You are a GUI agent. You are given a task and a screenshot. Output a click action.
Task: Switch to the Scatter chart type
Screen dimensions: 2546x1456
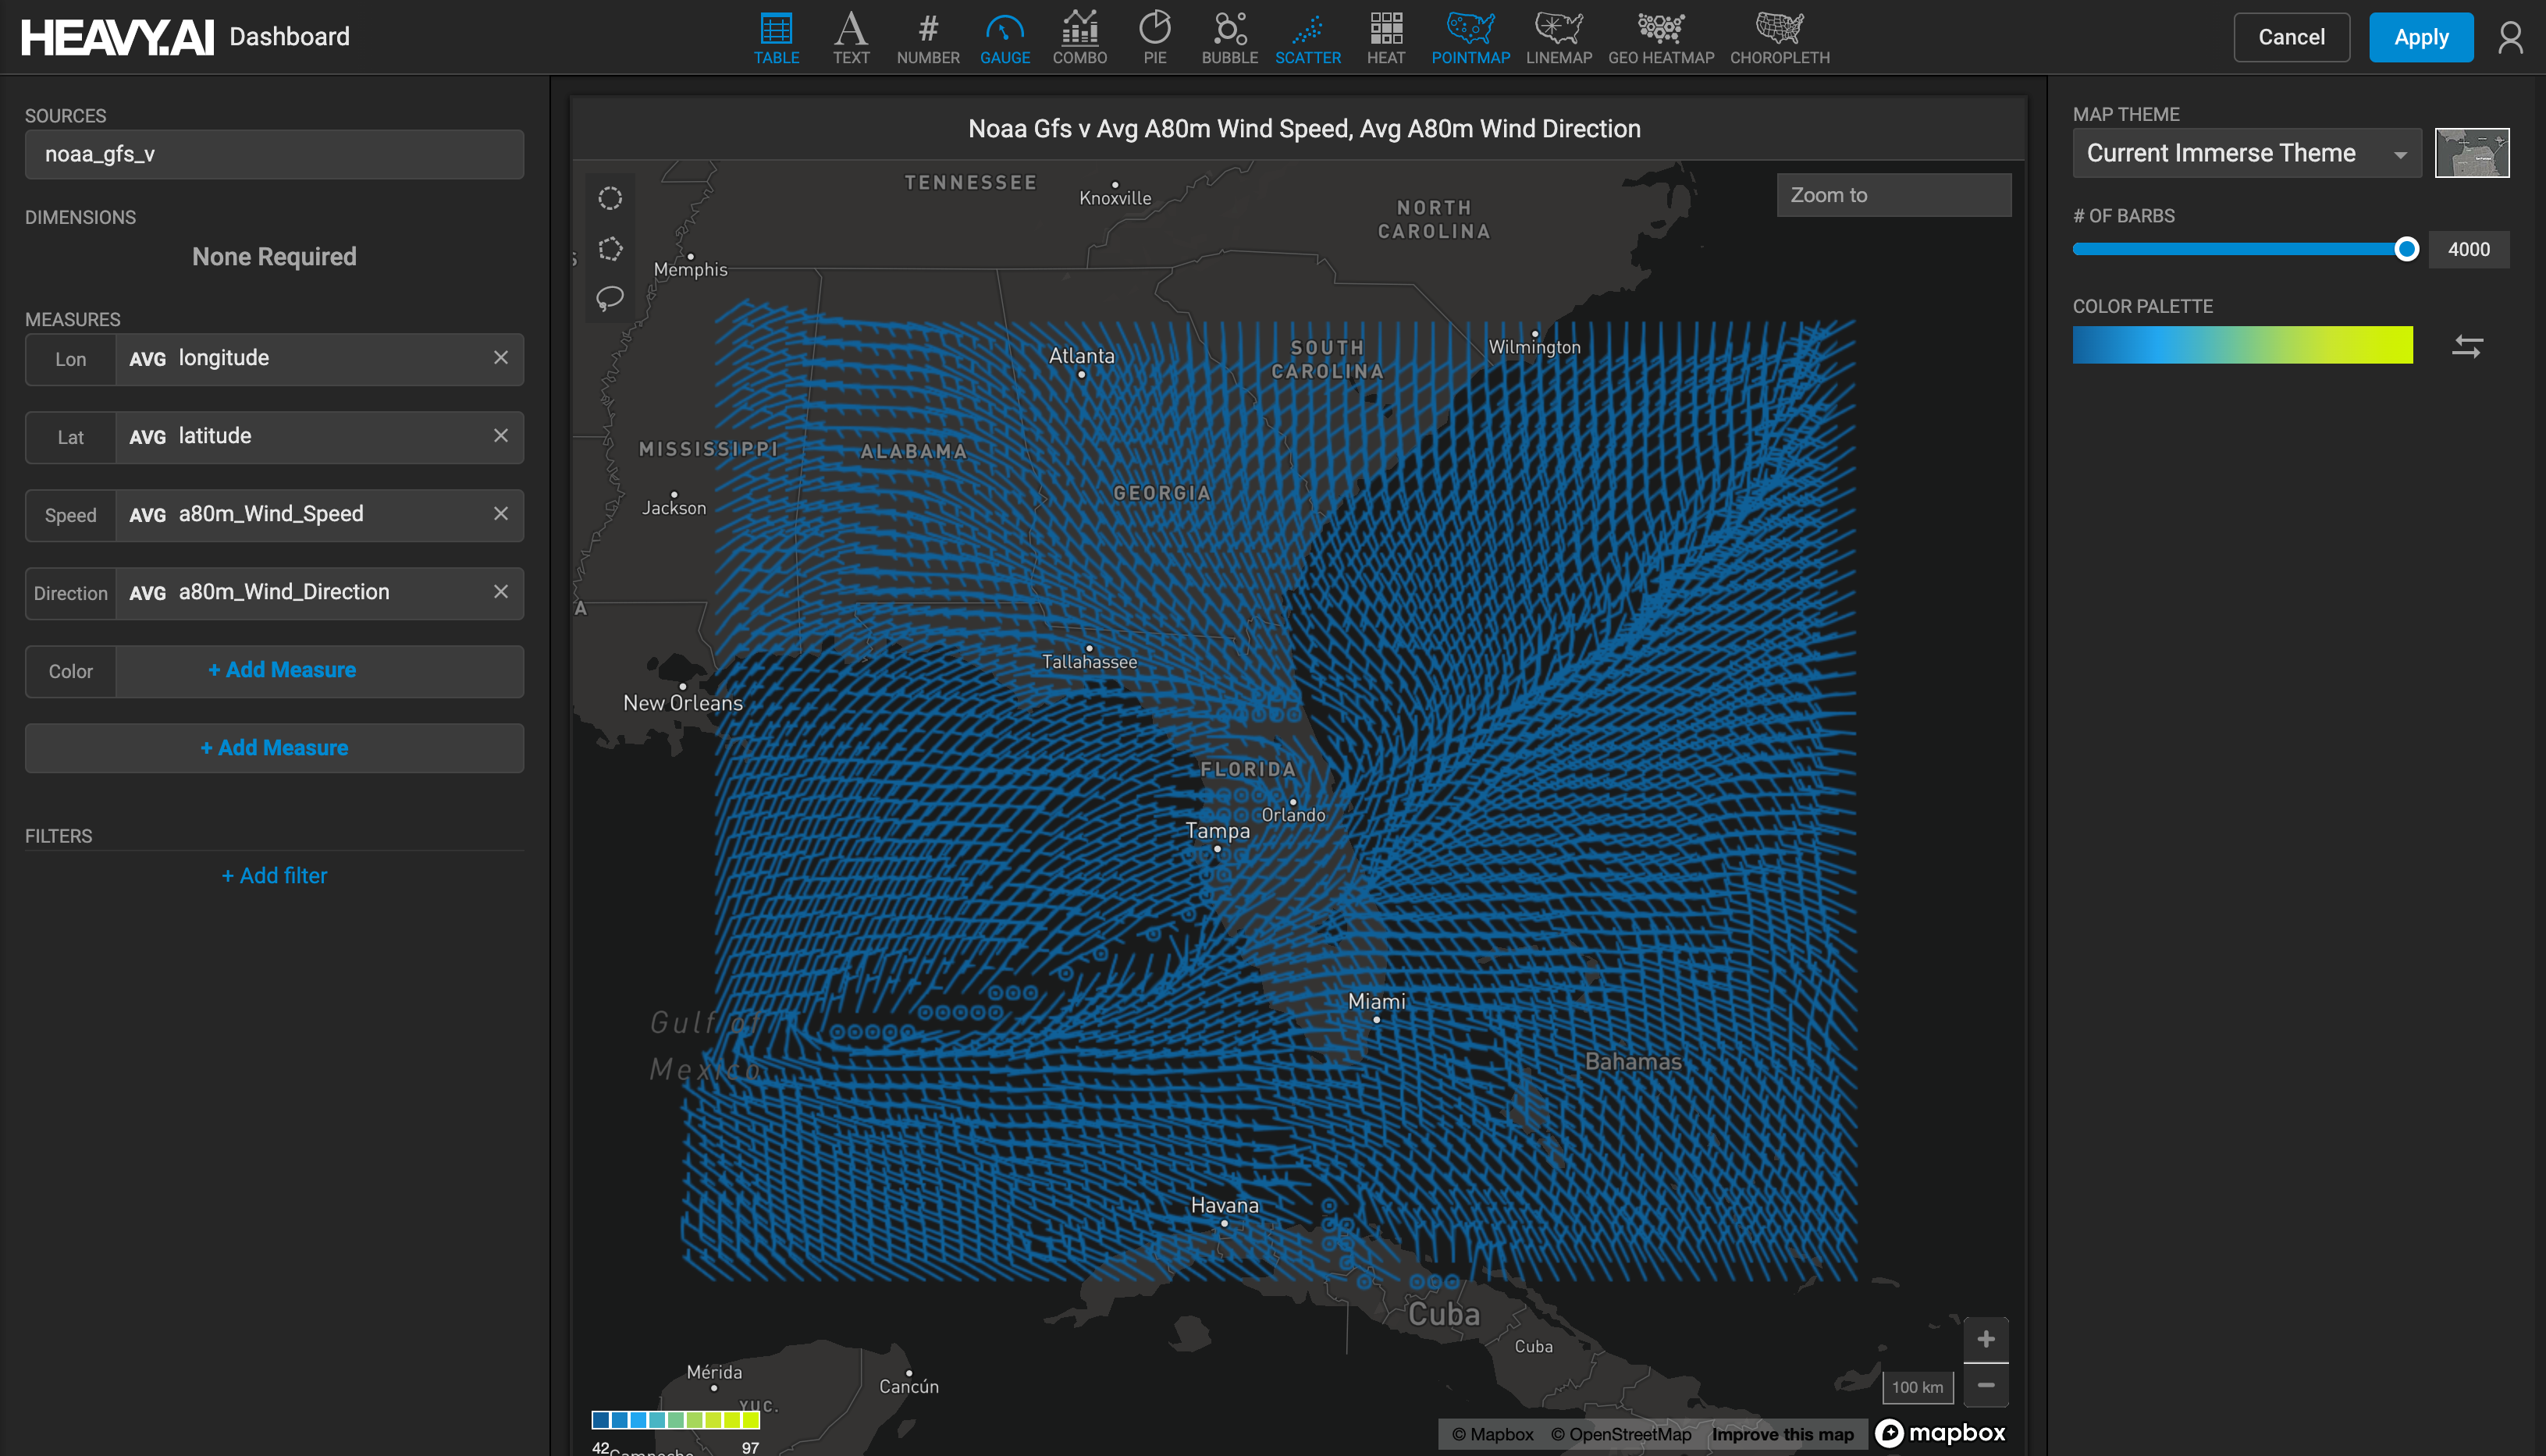click(x=1307, y=37)
